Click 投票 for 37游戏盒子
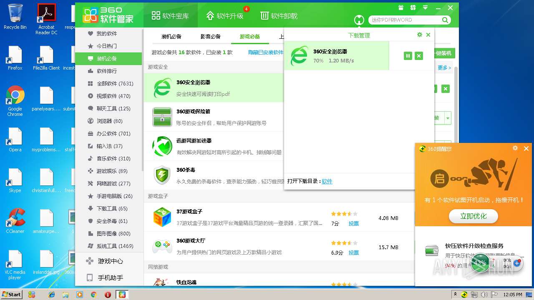This screenshot has height=300, width=534. [x=354, y=224]
